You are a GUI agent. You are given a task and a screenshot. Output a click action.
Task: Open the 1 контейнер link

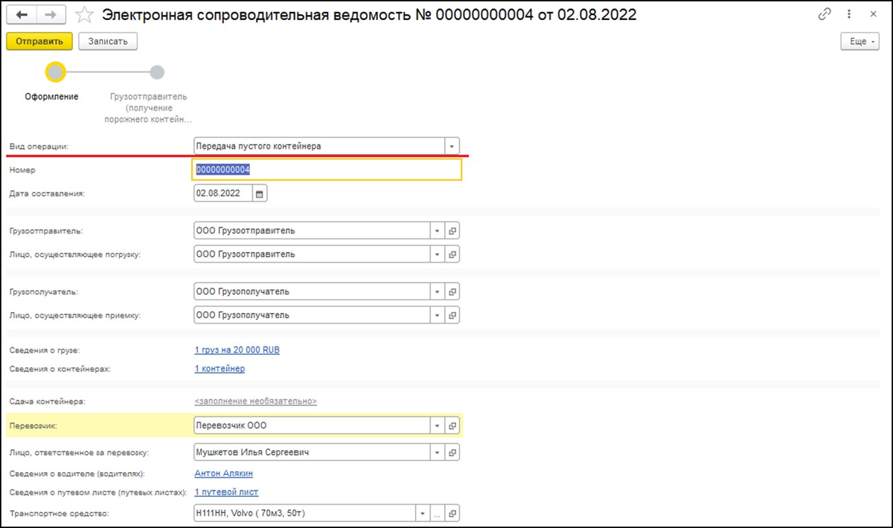pyautogui.click(x=220, y=369)
